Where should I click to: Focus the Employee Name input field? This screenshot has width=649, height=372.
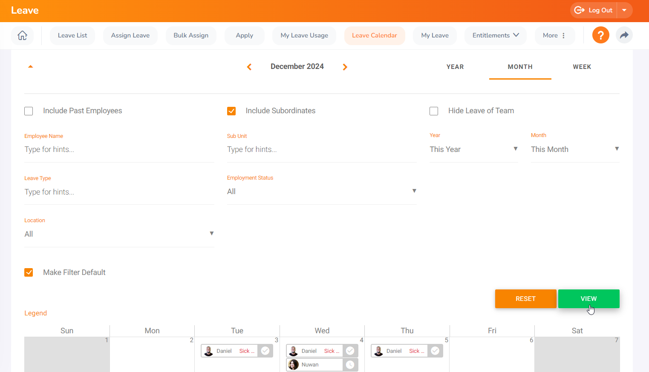point(119,149)
